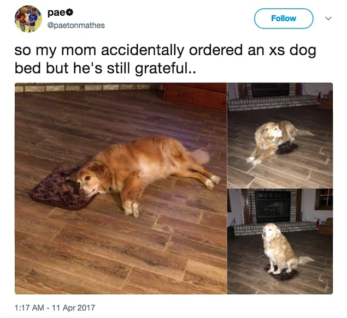Image resolution: width=347 pixels, height=318 pixels.
Task: Open the large photo of dog lying down
Action: coord(121,188)
